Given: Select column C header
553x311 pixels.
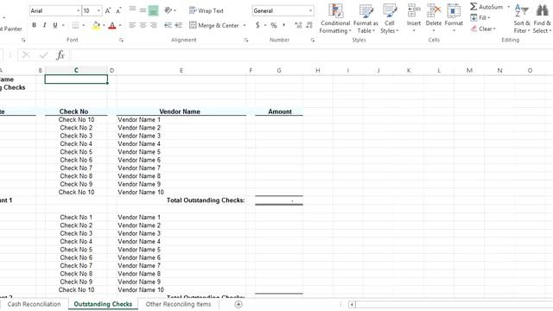Looking at the screenshot, I should [x=76, y=71].
